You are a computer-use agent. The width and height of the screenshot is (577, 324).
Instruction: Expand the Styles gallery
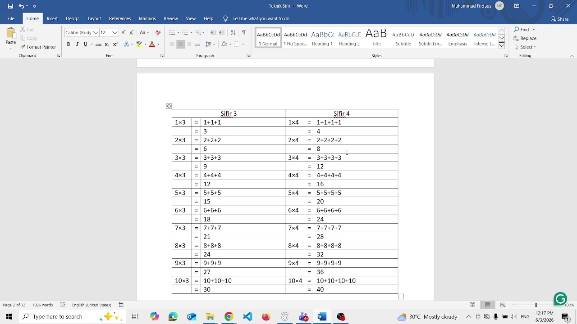(x=502, y=45)
